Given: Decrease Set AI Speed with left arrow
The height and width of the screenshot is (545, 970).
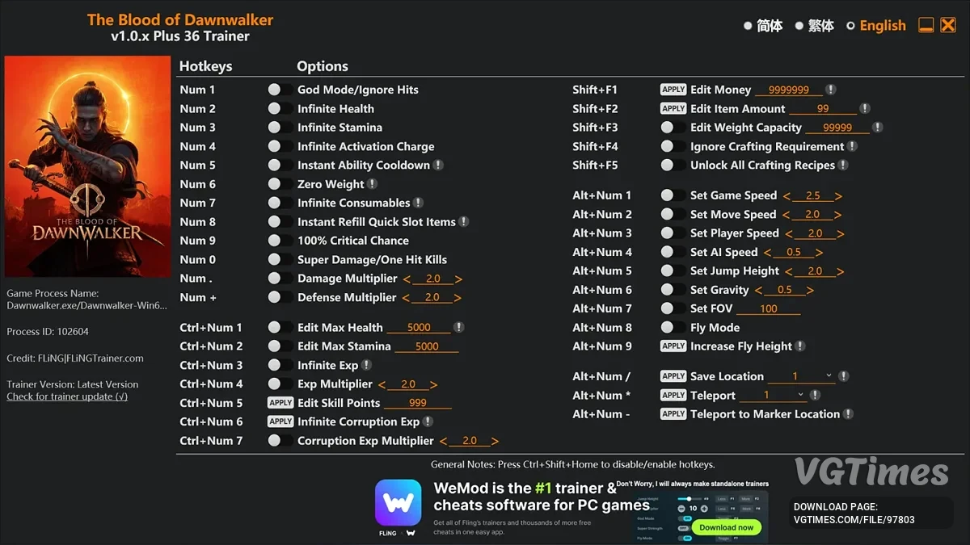Looking at the screenshot, I should 768,252.
